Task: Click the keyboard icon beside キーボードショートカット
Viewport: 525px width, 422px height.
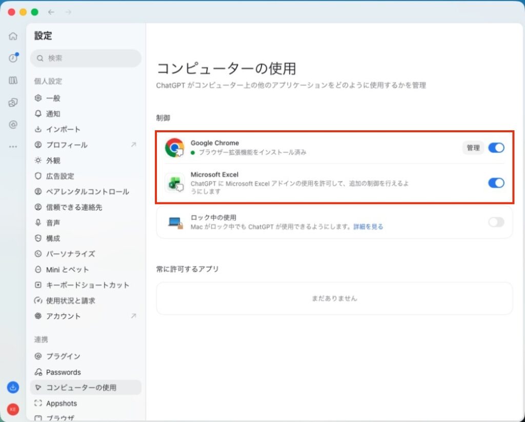Action: (x=38, y=285)
